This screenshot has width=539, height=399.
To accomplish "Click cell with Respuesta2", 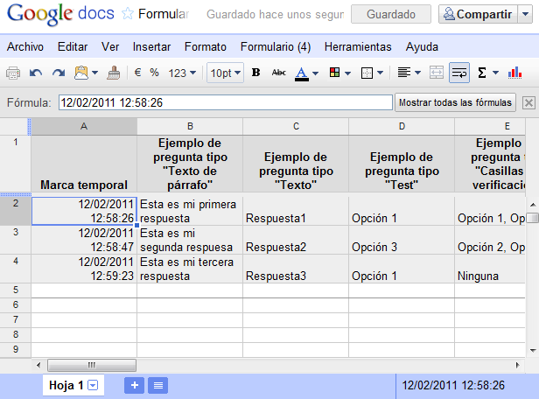I will tap(296, 240).
